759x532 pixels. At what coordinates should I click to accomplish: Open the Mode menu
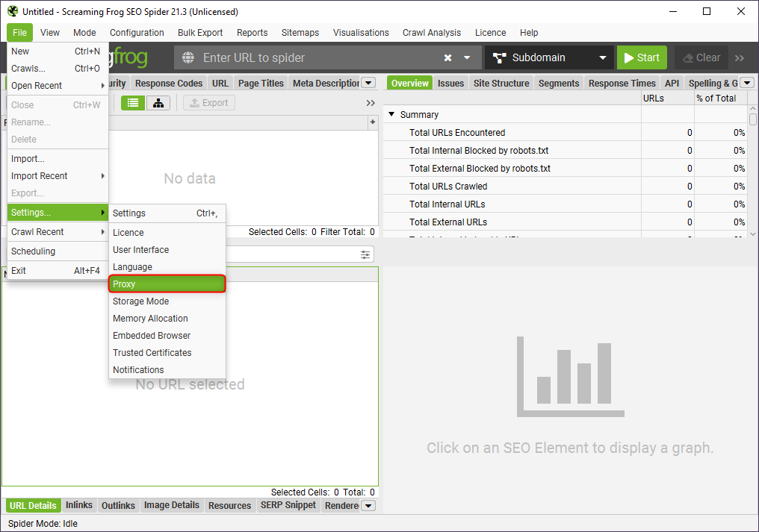pyautogui.click(x=84, y=32)
